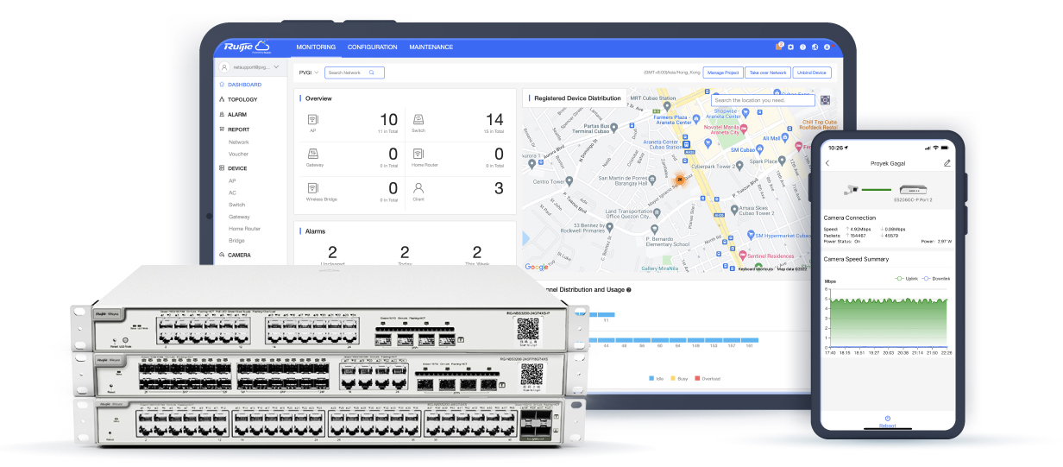Open the MAINTENANCE tab
Image resolution: width=1063 pixels, height=467 pixels.
tap(431, 47)
